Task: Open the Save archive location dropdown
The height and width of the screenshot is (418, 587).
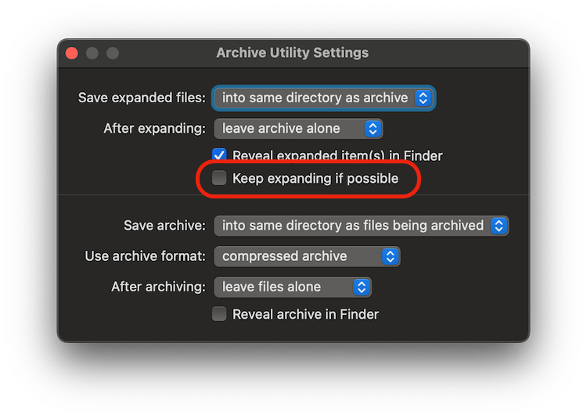Action: tap(361, 225)
